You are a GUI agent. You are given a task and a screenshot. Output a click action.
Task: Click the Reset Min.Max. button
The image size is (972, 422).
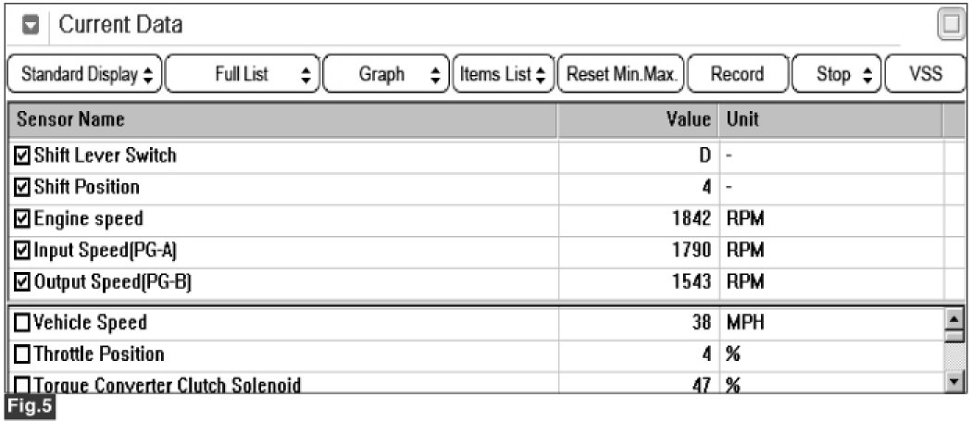pos(621,74)
